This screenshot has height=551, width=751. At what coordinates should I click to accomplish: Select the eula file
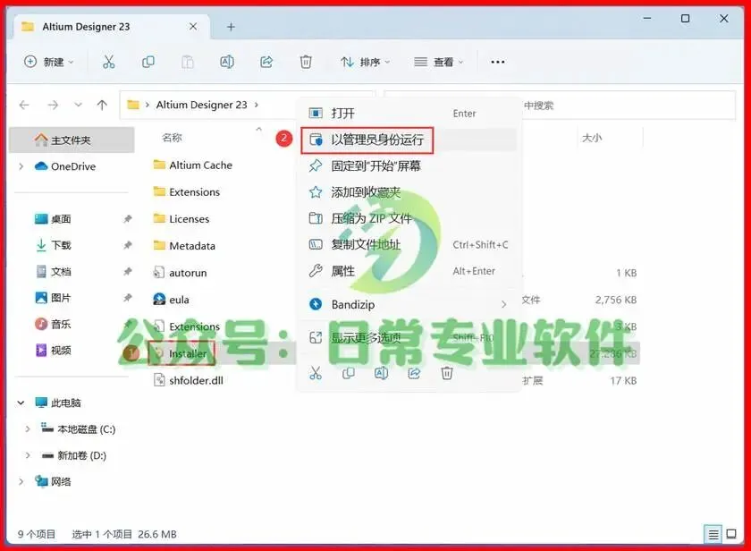coord(171,300)
